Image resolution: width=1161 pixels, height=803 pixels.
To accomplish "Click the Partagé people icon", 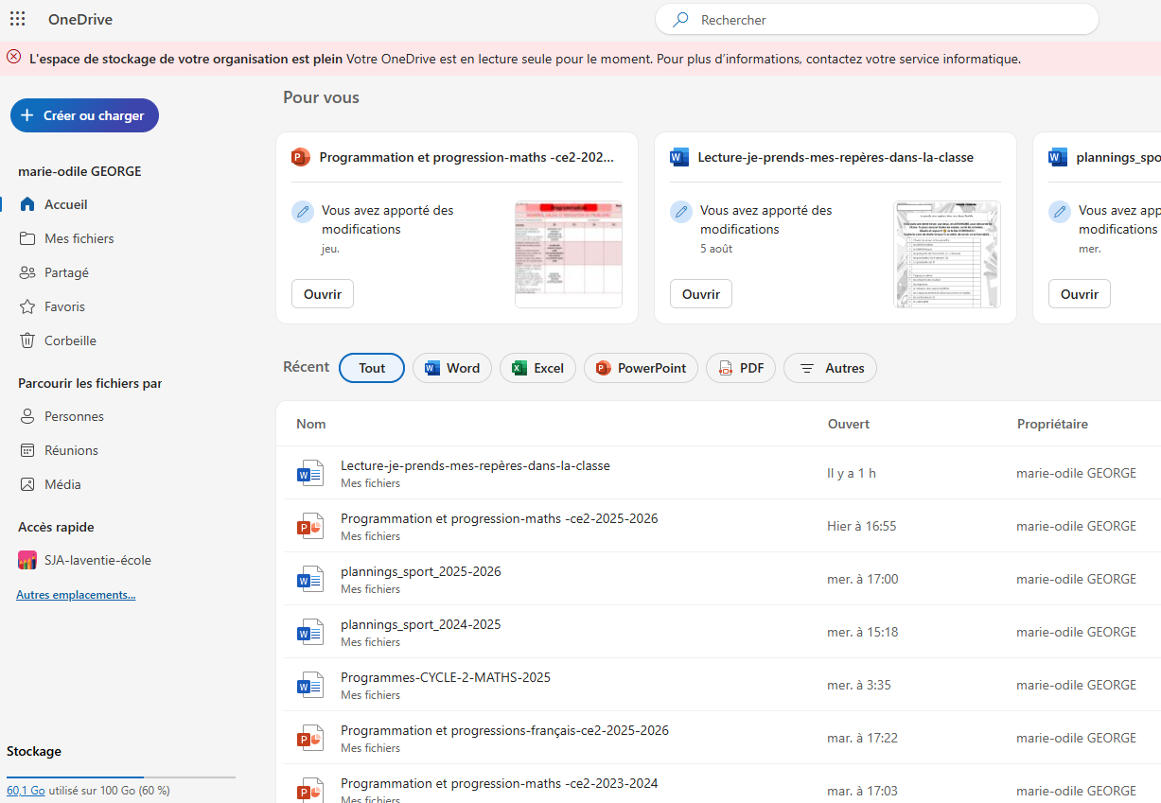I will click(x=27, y=272).
